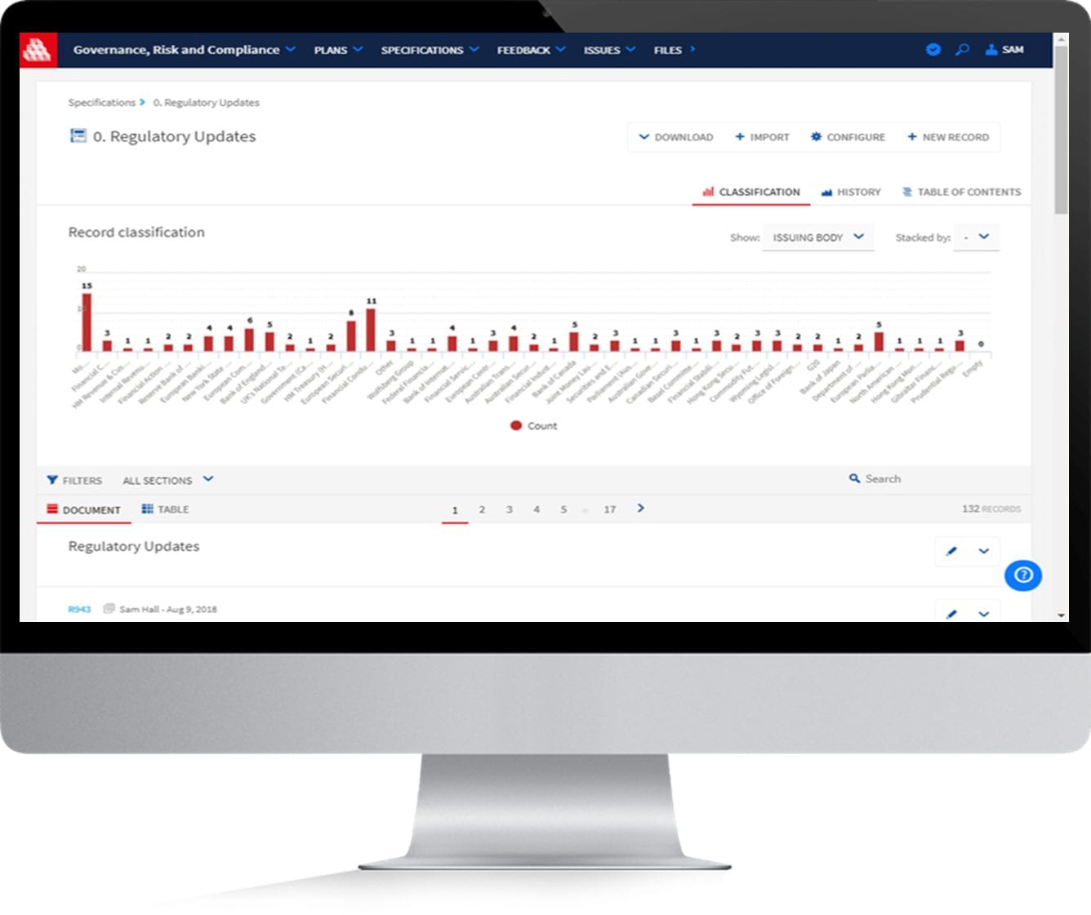Viewport: 1091px width, 915px height.
Task: Click the Import button
Action: pyautogui.click(x=762, y=137)
